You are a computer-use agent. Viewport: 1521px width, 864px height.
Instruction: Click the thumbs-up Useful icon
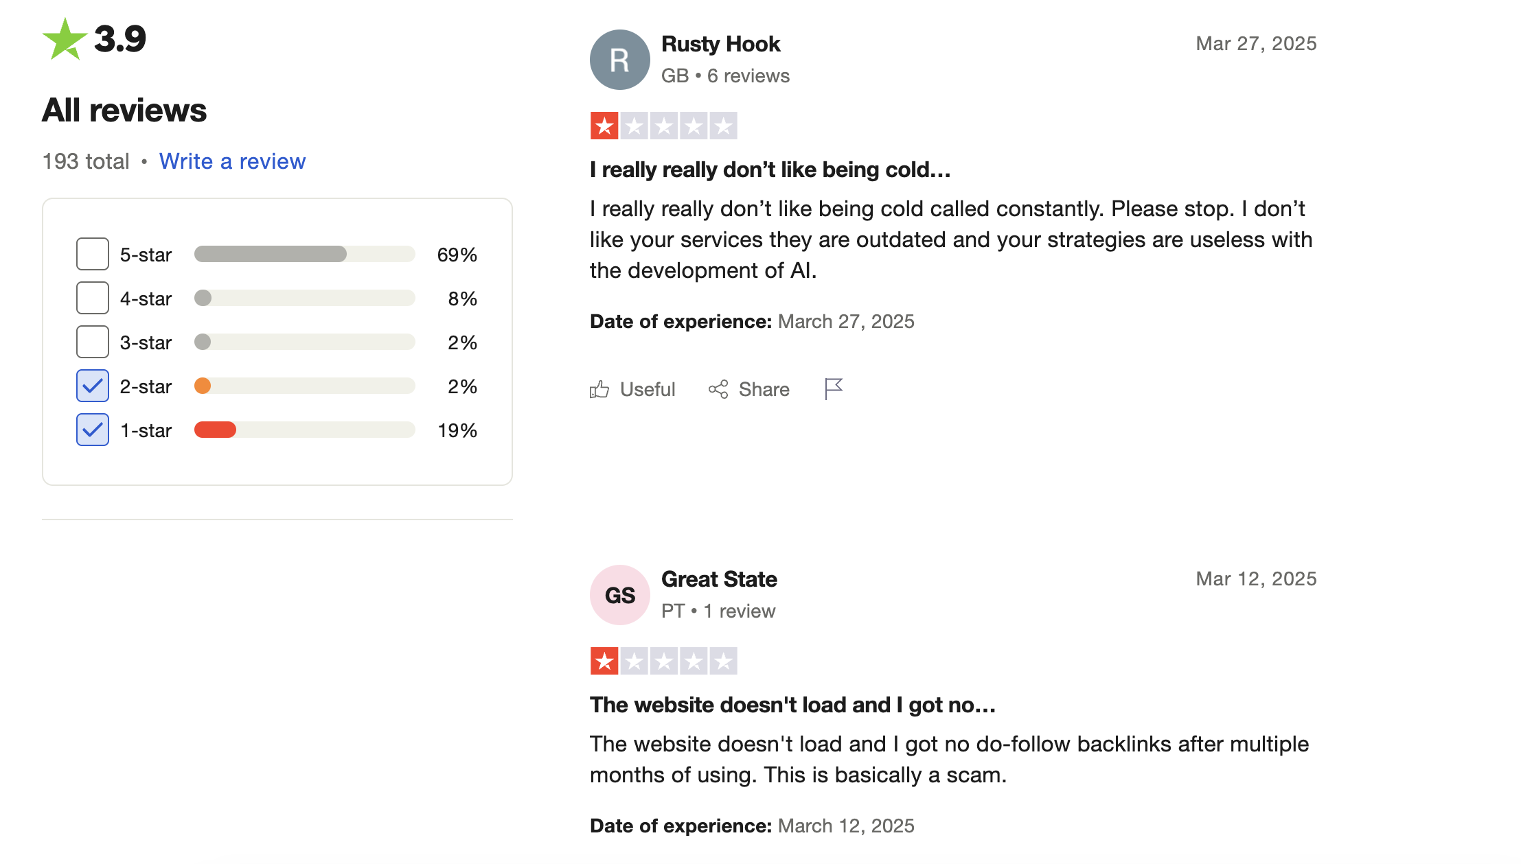(599, 390)
